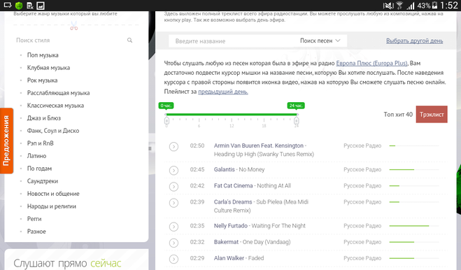The width and height of the screenshot is (461, 270).
Task: Open Alan Walker artist link
Action: pos(229,258)
